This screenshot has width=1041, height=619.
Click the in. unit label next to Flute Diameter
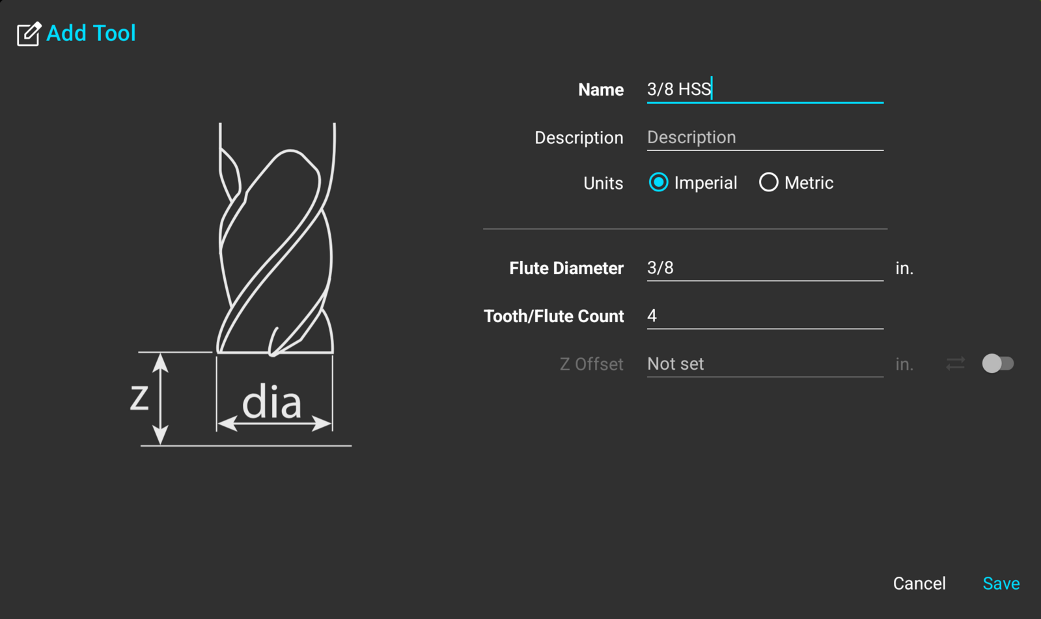[904, 268]
